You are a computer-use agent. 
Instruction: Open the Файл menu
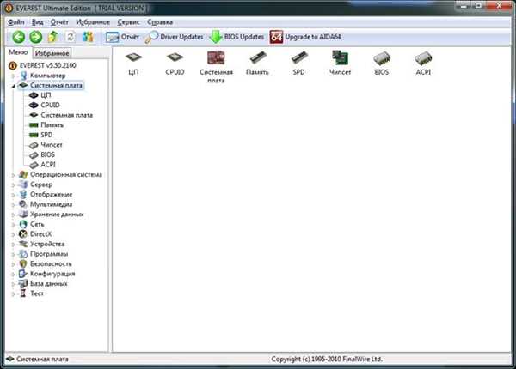click(16, 22)
